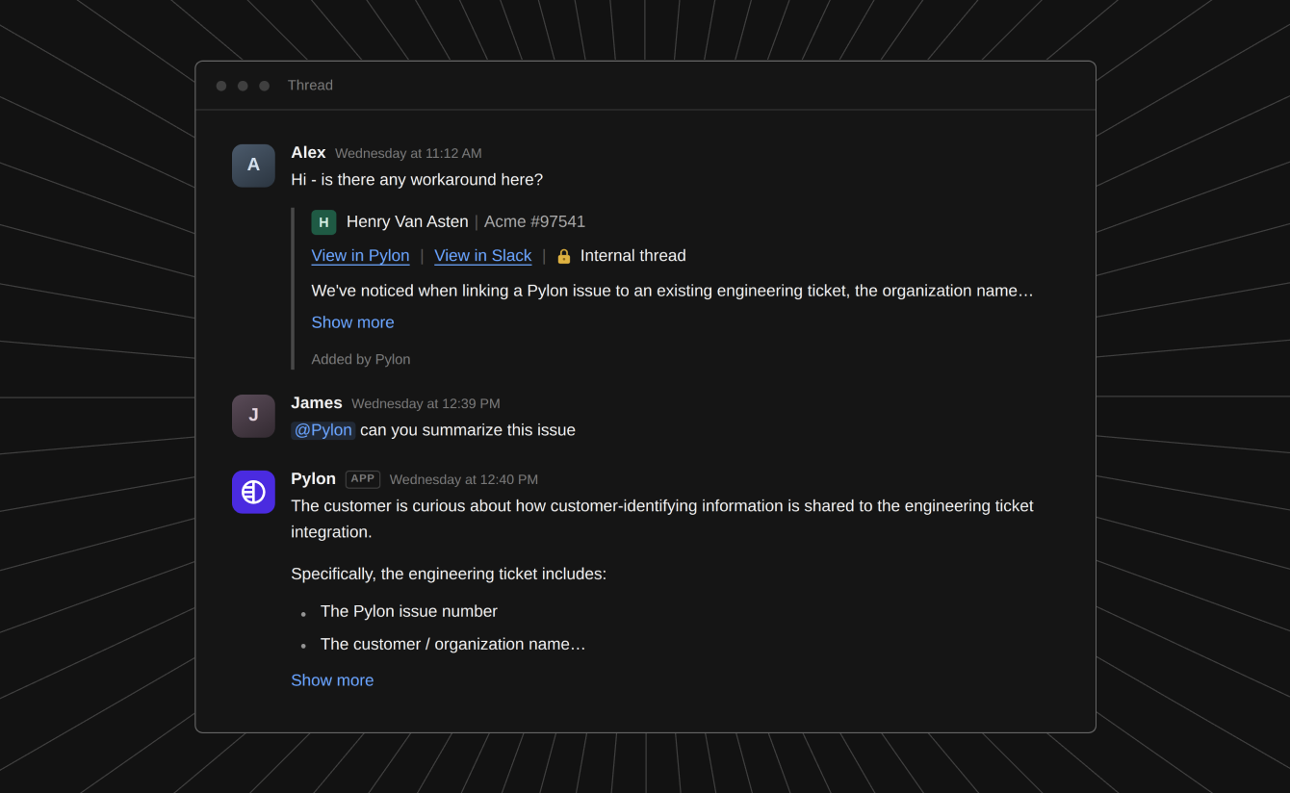Click the Alex username

click(x=308, y=153)
